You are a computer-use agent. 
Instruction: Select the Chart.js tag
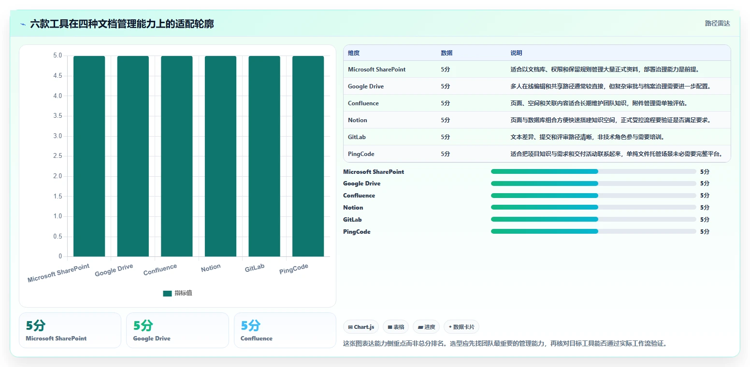pyautogui.click(x=361, y=327)
